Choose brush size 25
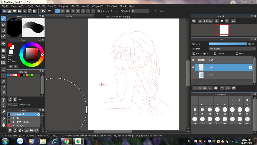The image size is (257, 145). point(217,111)
